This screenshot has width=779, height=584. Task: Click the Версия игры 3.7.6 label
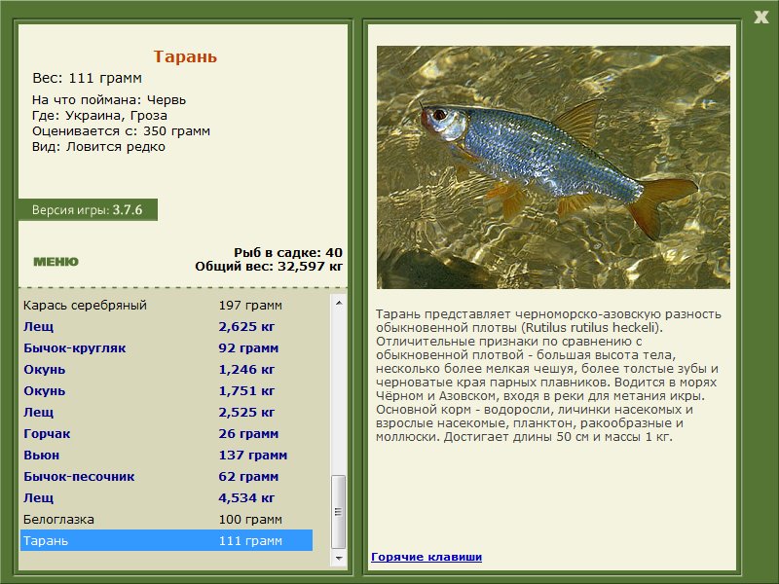[x=88, y=209]
